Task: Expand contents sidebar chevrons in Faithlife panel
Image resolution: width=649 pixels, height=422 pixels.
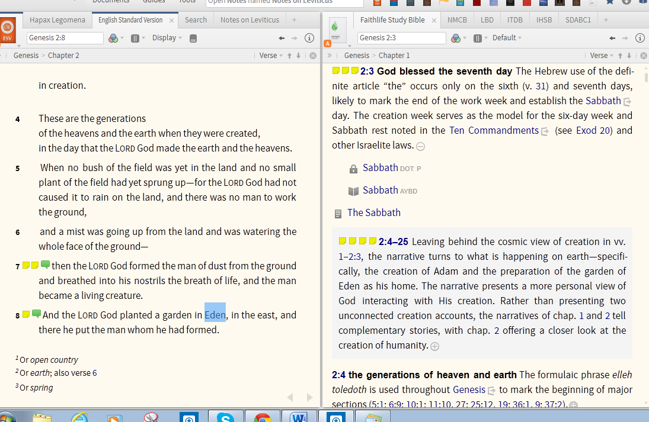Action: point(330,56)
